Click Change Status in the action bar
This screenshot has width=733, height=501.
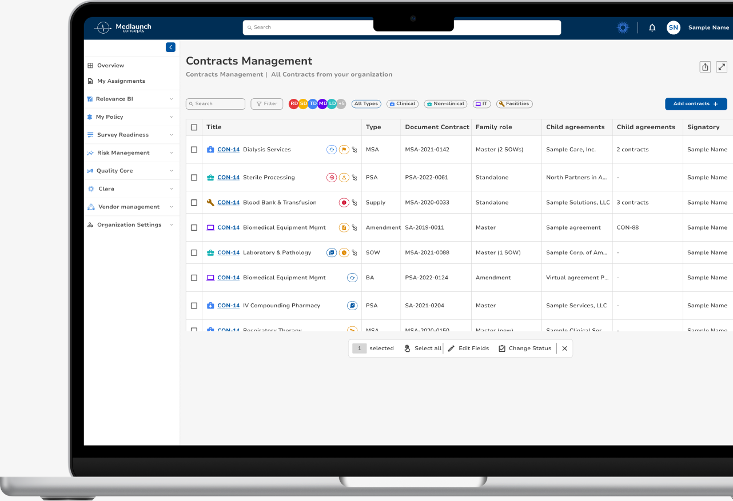(x=525, y=348)
